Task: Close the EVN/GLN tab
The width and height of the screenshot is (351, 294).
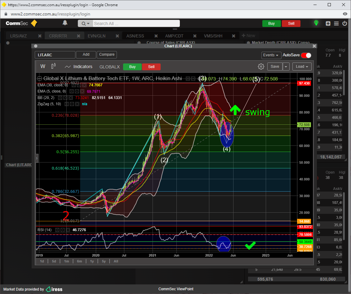Action: point(117,36)
